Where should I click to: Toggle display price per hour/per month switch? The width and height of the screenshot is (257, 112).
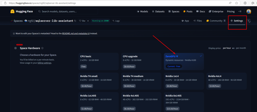(x=233, y=48)
